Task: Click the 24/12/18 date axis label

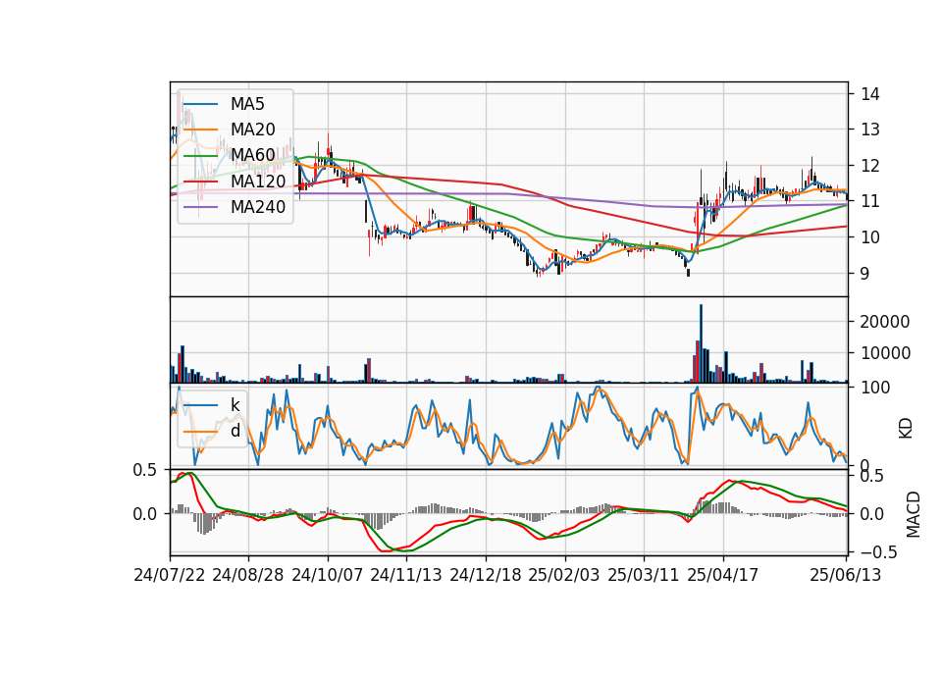Action: [486, 575]
